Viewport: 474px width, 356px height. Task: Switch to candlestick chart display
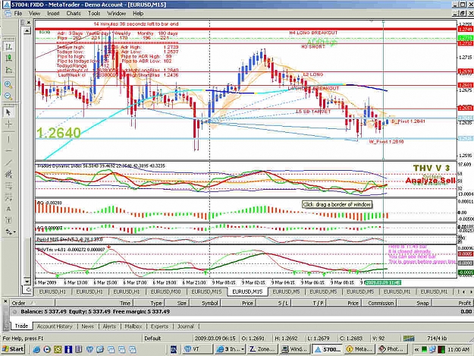coord(8,58)
